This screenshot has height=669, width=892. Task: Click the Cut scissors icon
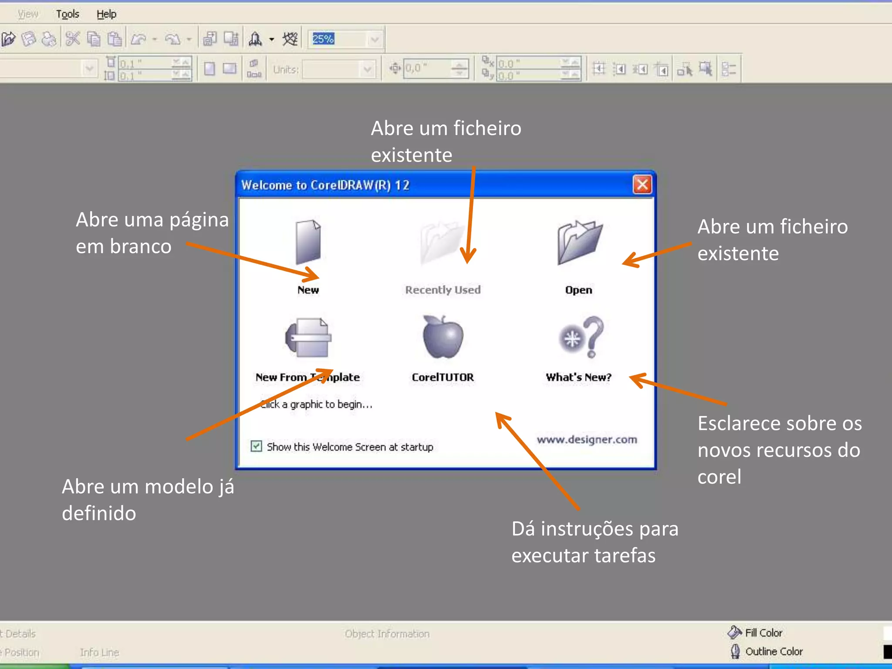pyautogui.click(x=73, y=40)
